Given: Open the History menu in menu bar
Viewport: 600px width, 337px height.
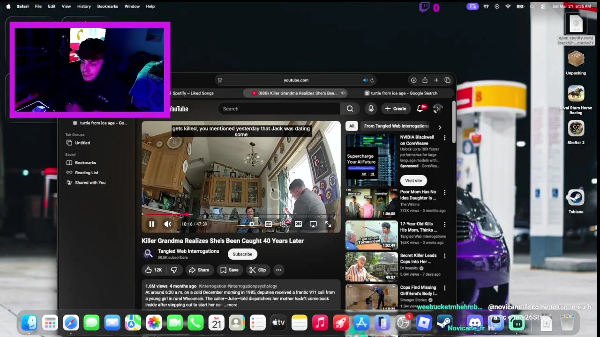Looking at the screenshot, I should point(84,6).
